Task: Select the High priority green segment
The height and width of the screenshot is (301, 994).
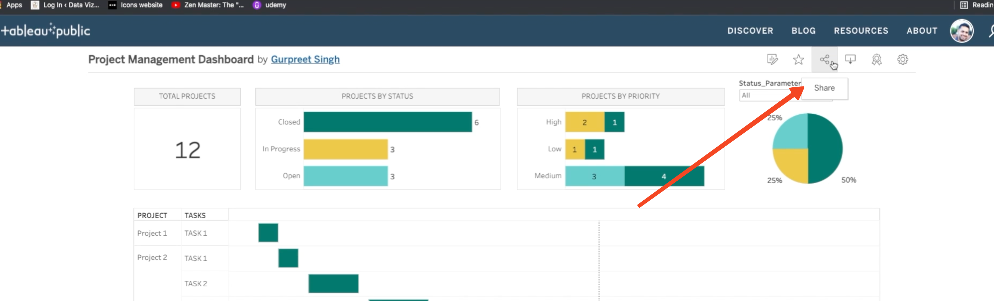Action: (614, 122)
